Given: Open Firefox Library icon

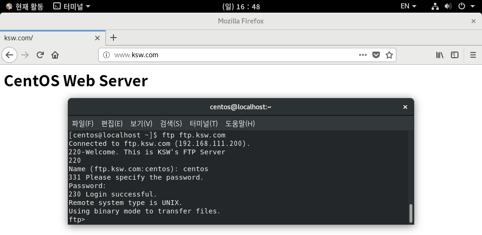Looking at the screenshot, I should point(440,55).
